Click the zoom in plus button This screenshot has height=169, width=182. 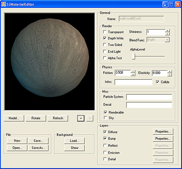point(81,118)
